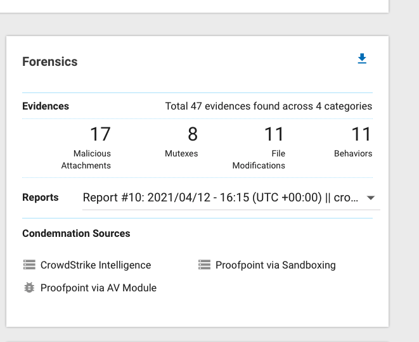Click the Proofpoint via Sandboxing server icon
419x342 pixels.
(x=204, y=265)
